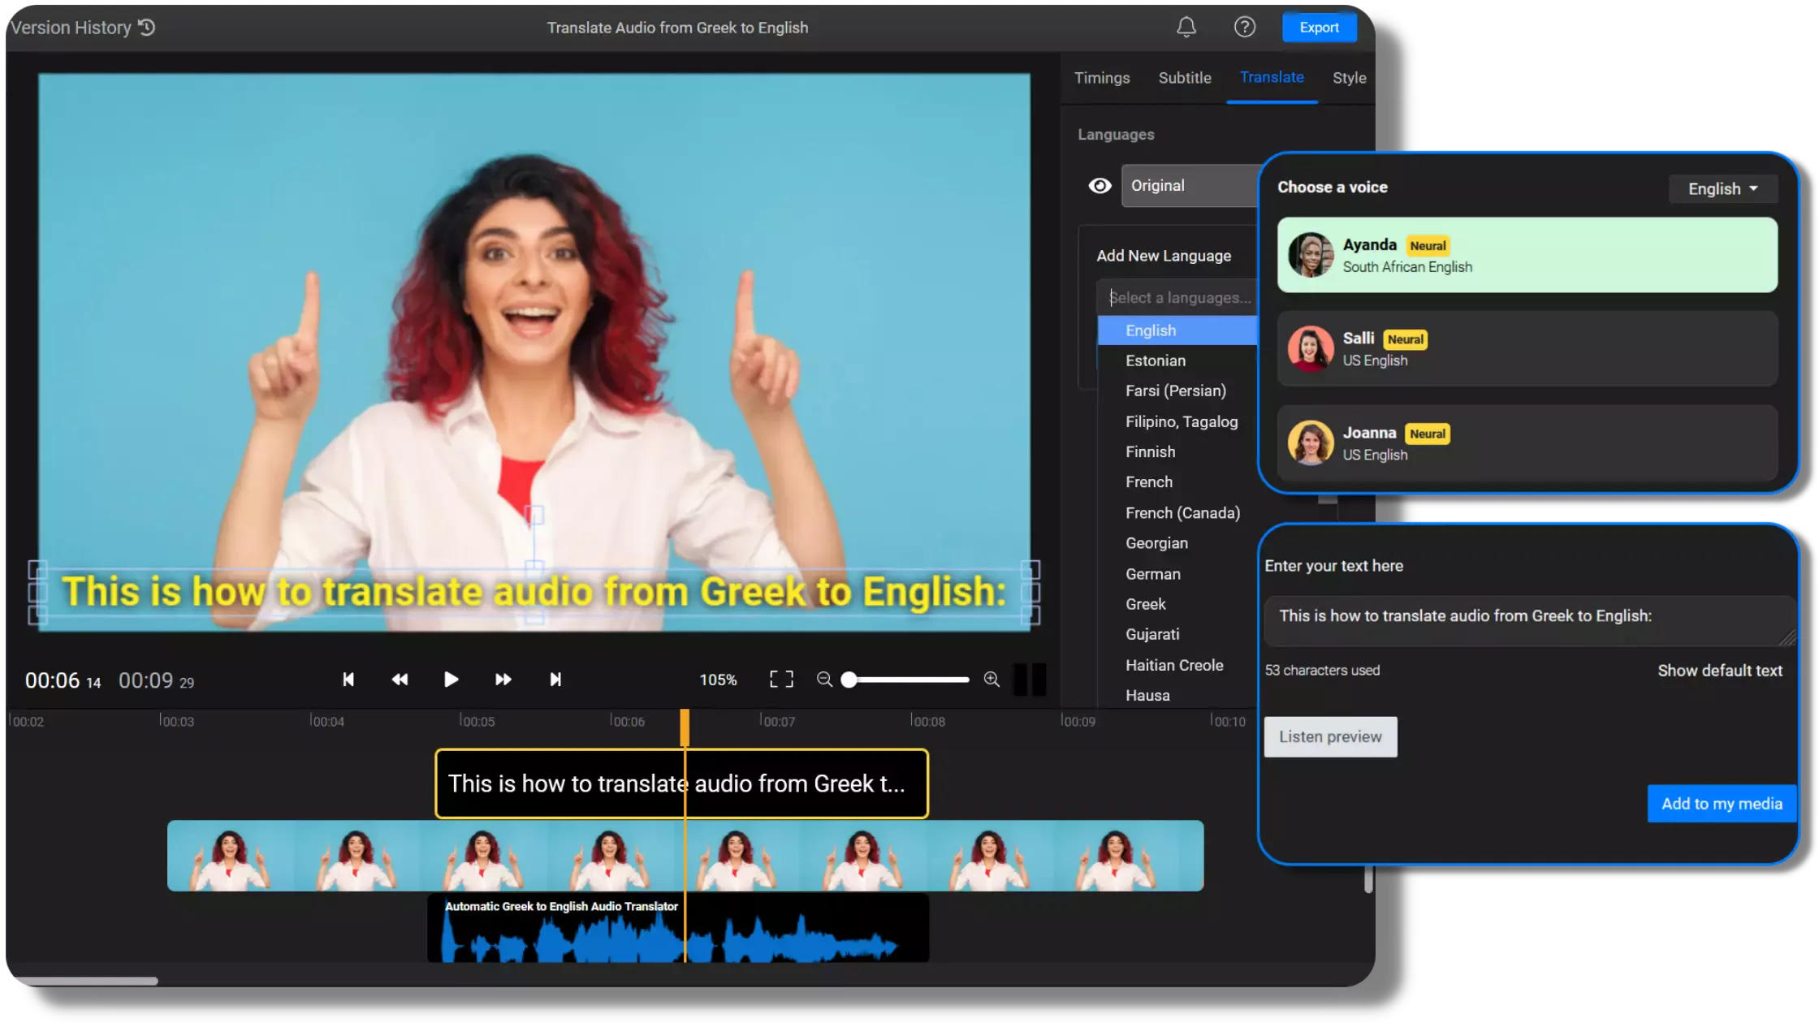The image size is (1819, 1023).
Task: Click the Select a languages combo box
Action: point(1177,298)
